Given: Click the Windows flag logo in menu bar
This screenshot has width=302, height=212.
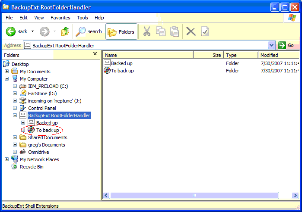Looking at the screenshot, I should coord(292,18).
